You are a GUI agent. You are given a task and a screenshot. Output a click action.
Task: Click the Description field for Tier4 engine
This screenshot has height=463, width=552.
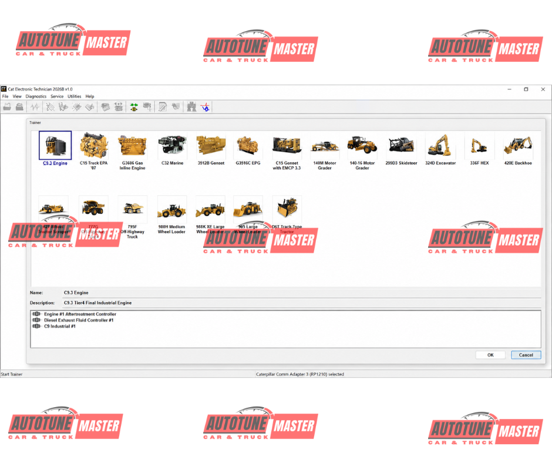pos(302,303)
